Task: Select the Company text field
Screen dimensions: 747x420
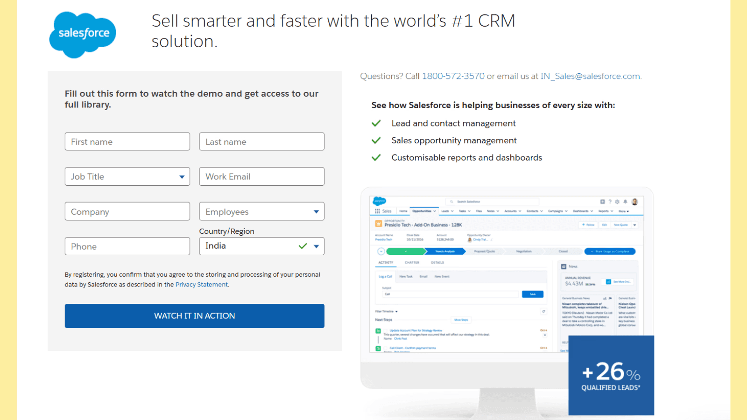Action: (127, 211)
